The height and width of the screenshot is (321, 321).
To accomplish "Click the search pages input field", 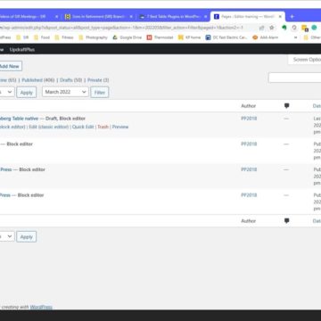I will [x=294, y=78].
